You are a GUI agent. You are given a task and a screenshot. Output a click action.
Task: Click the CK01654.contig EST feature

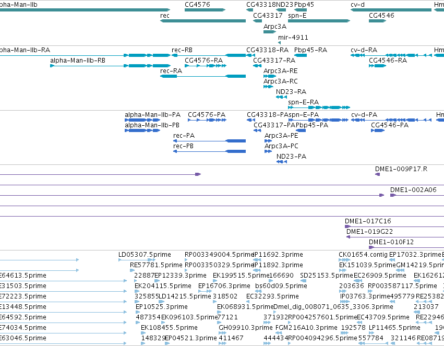(344, 260)
